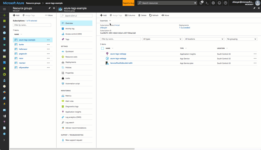Viewport: 261px width, 150px height.
Task: Launch Cloud Shell from top bar
Action: pyautogui.click(x=207, y=3)
